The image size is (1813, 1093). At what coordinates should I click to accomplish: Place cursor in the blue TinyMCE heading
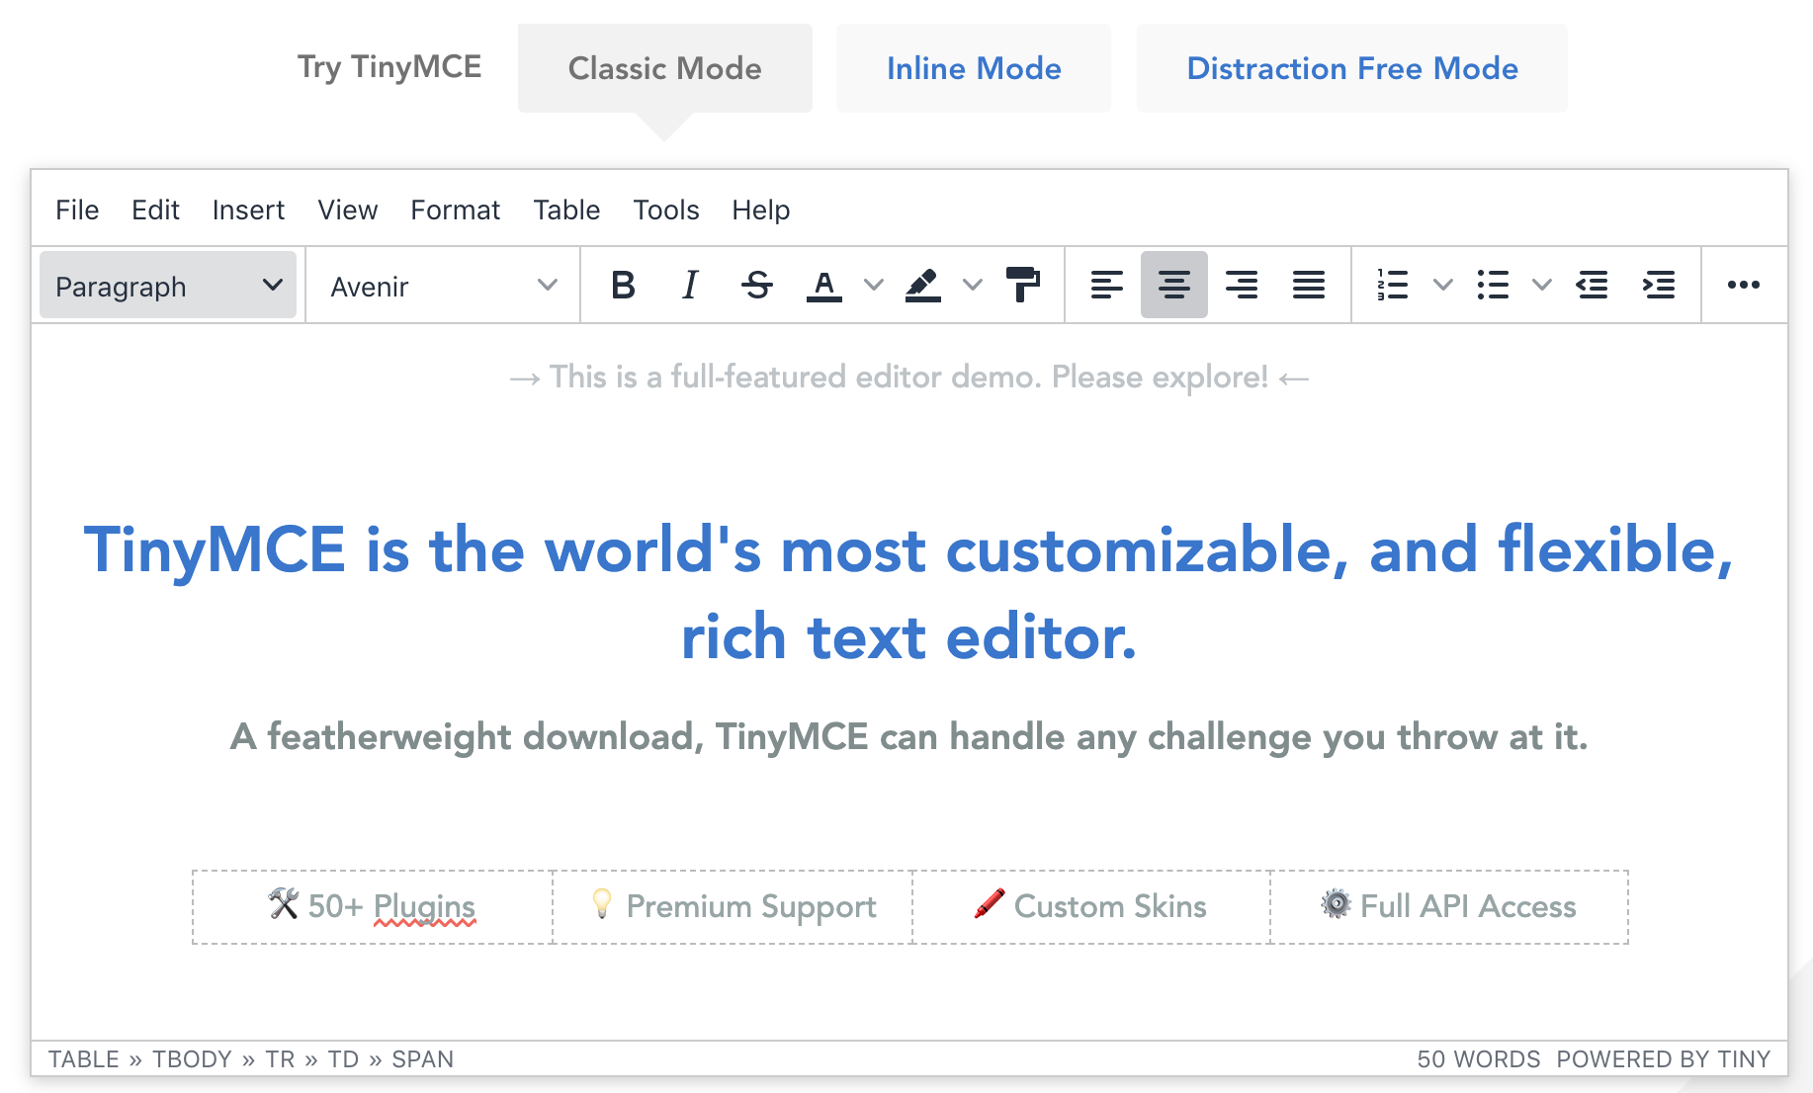click(908, 593)
